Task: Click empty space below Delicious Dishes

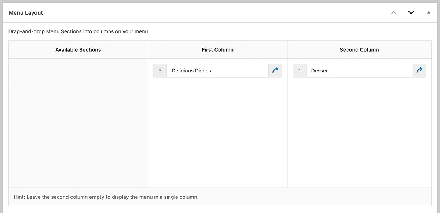Action: [x=217, y=132]
